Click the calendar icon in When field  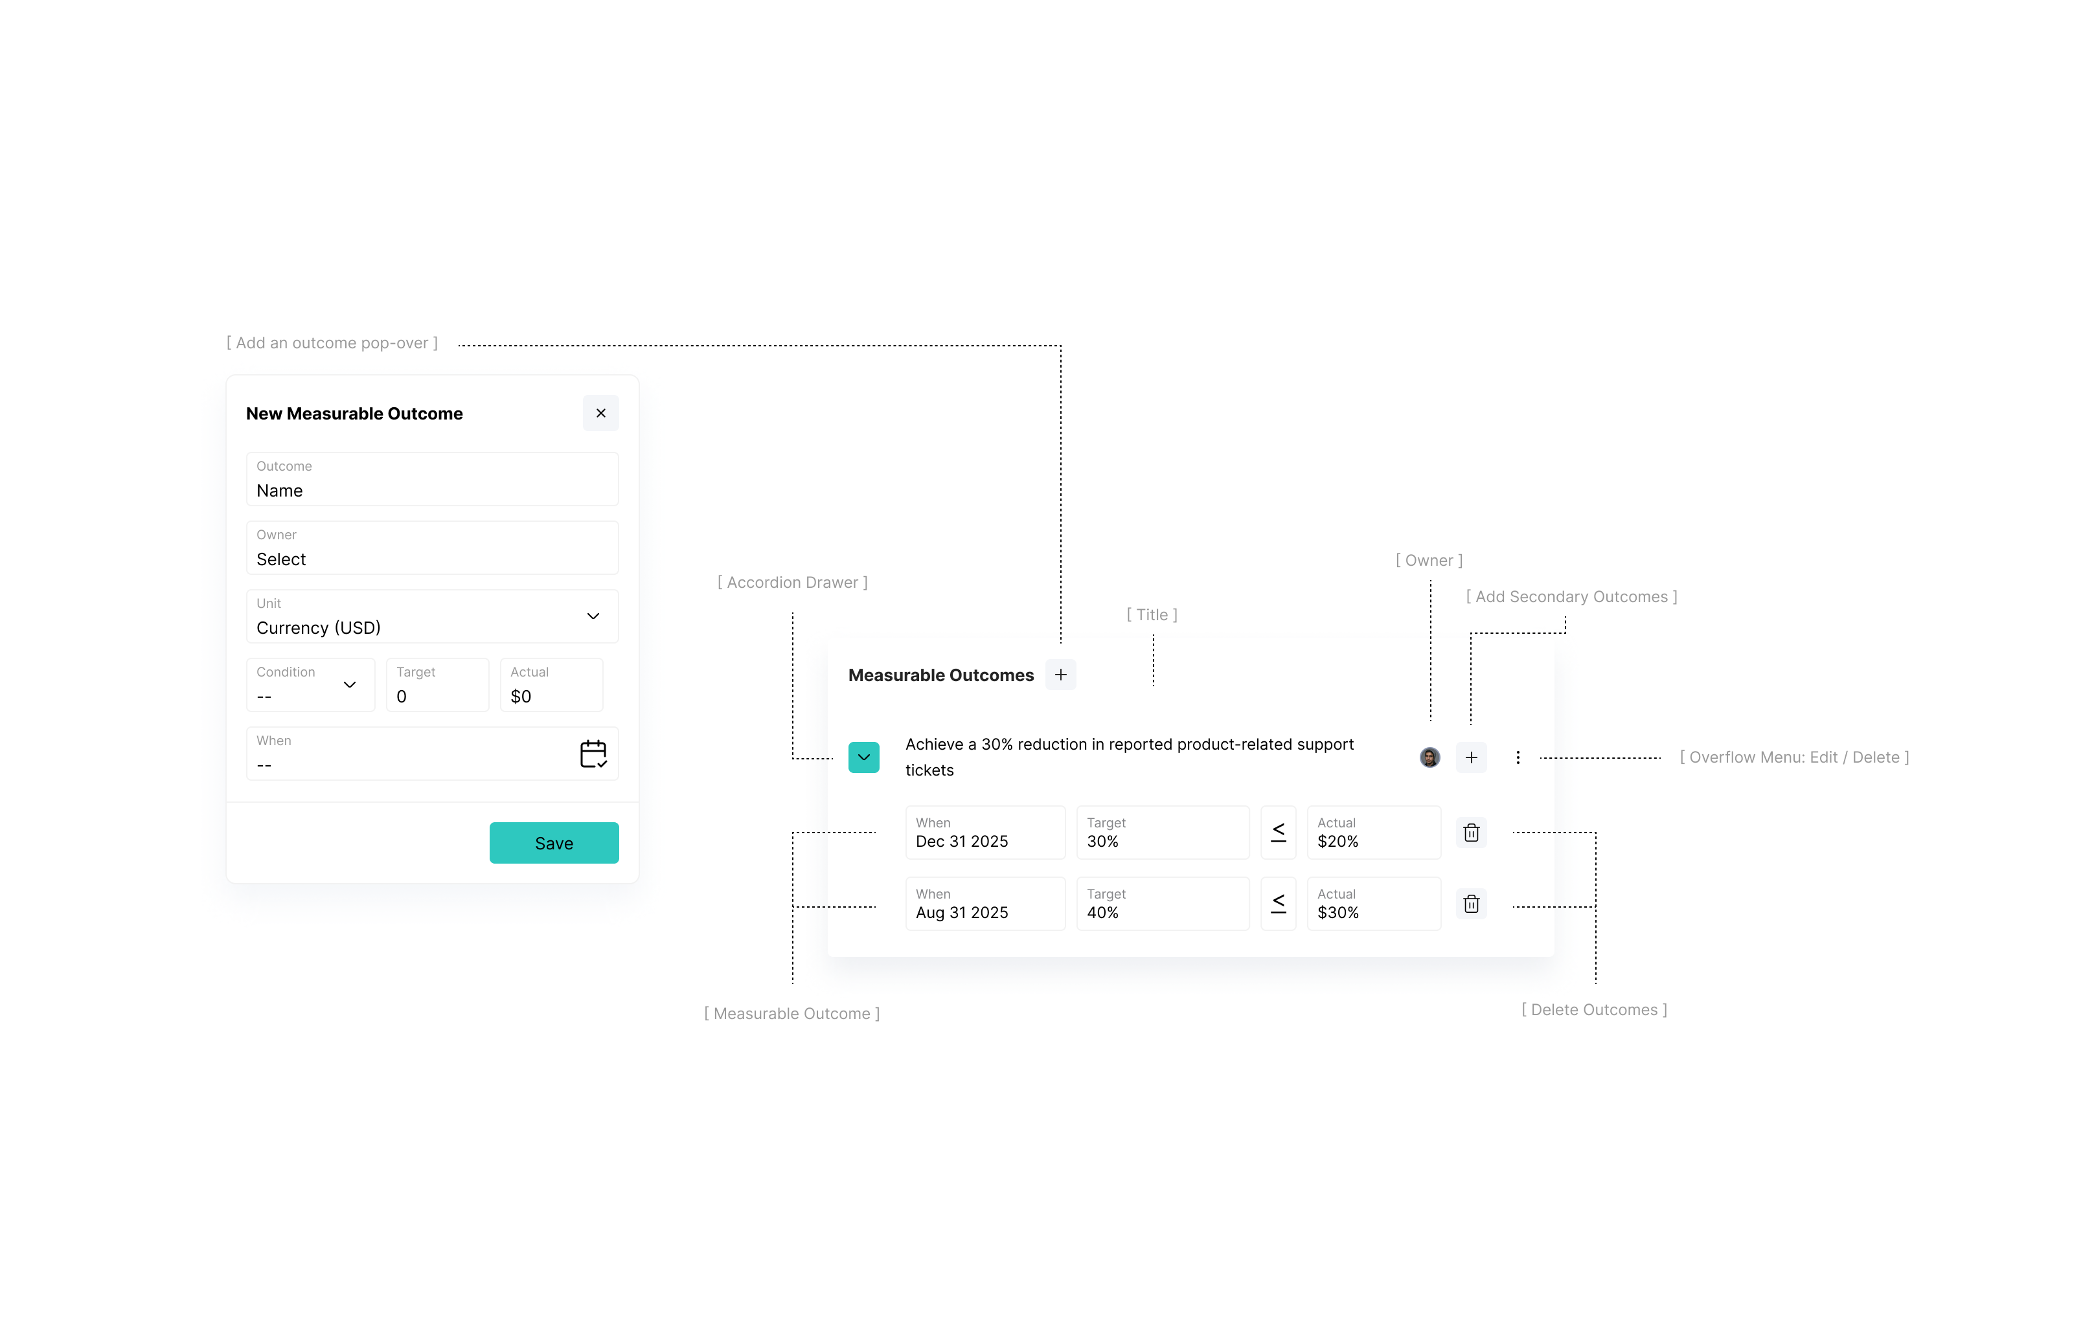[593, 753]
